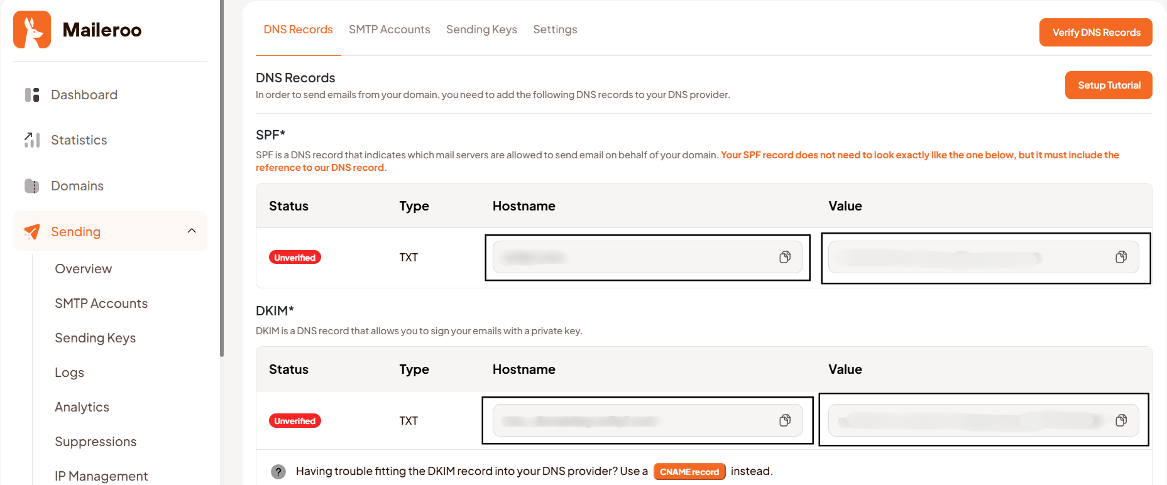Copy the SPF hostname value
The image size is (1167, 485).
click(x=785, y=257)
